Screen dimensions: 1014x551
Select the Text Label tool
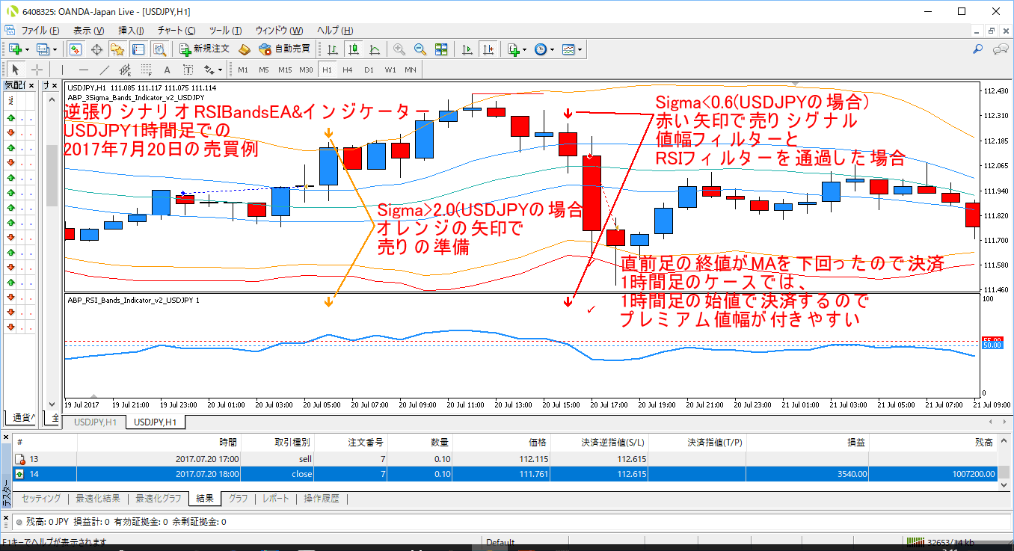point(188,70)
